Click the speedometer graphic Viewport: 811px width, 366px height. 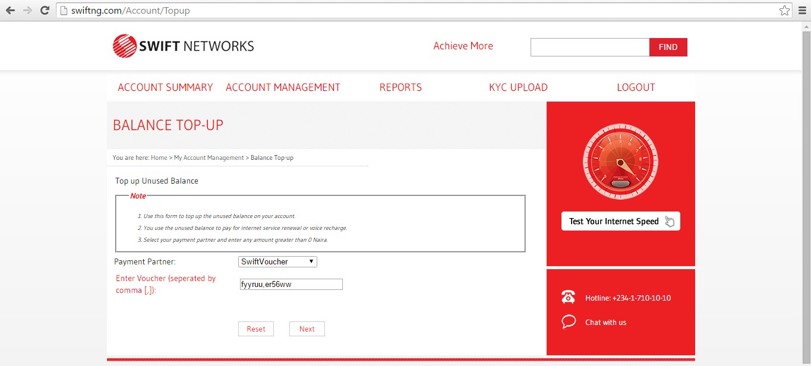(x=620, y=161)
